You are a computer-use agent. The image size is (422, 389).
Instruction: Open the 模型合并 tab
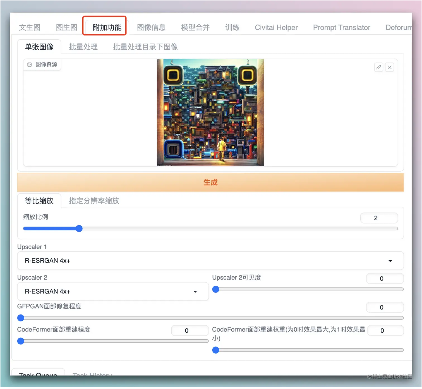pyautogui.click(x=195, y=27)
